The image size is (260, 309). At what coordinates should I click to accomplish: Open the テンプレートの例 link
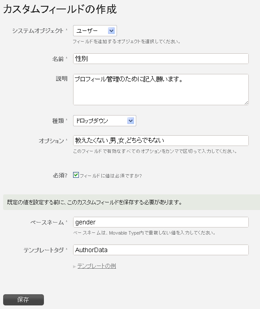pyautogui.click(x=97, y=266)
